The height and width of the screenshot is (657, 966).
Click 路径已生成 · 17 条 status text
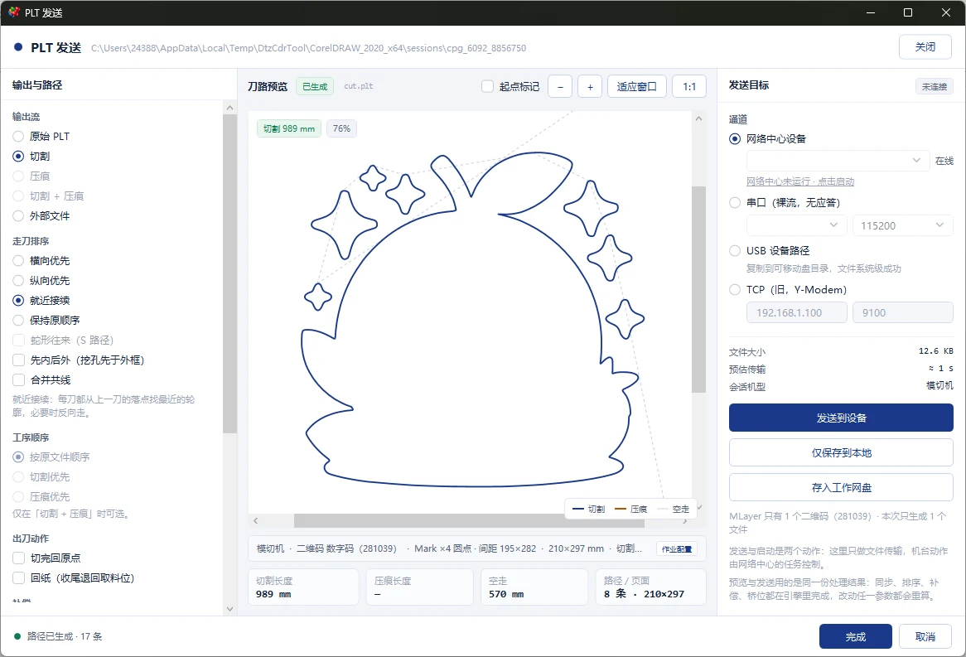(x=65, y=636)
